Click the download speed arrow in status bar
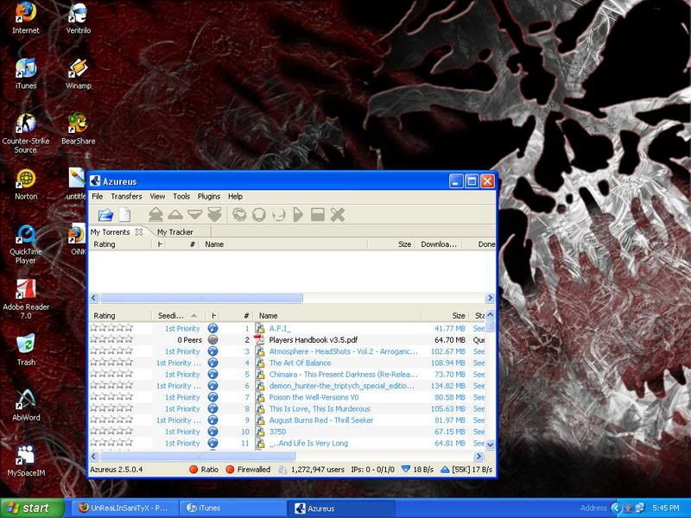 tap(406, 469)
